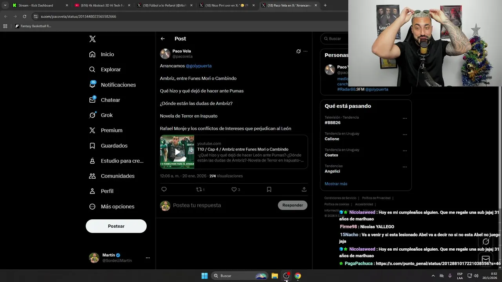The height and width of the screenshot is (282, 502).
Task: Open File Explorer from the taskbar
Action: 275,276
